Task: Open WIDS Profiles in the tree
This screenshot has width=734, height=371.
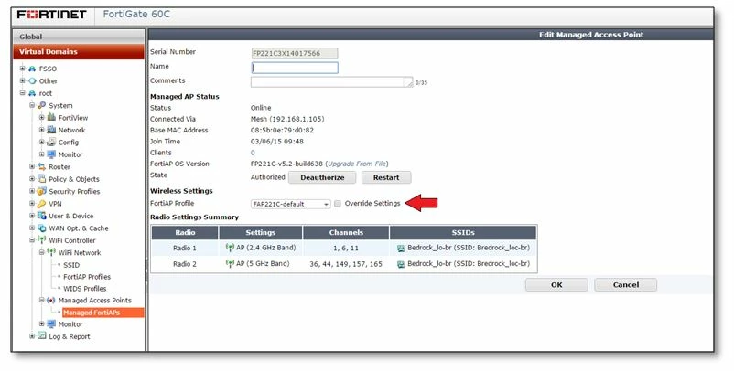Action: coord(85,288)
